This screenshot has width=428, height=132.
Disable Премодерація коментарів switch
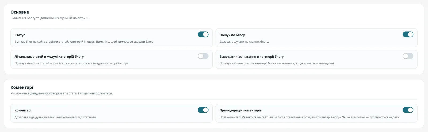(x=408, y=110)
